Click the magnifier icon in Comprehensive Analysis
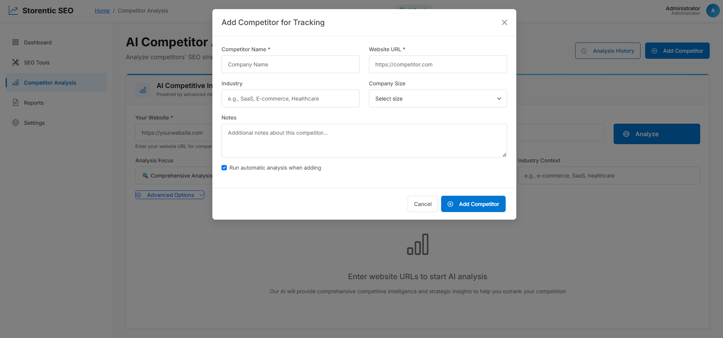The image size is (723, 338). [x=145, y=176]
